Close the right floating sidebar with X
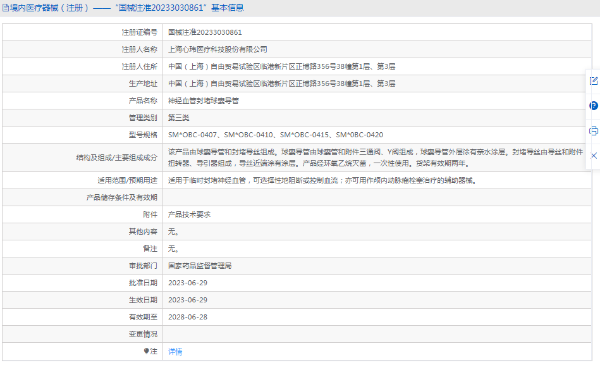 tap(594, 156)
